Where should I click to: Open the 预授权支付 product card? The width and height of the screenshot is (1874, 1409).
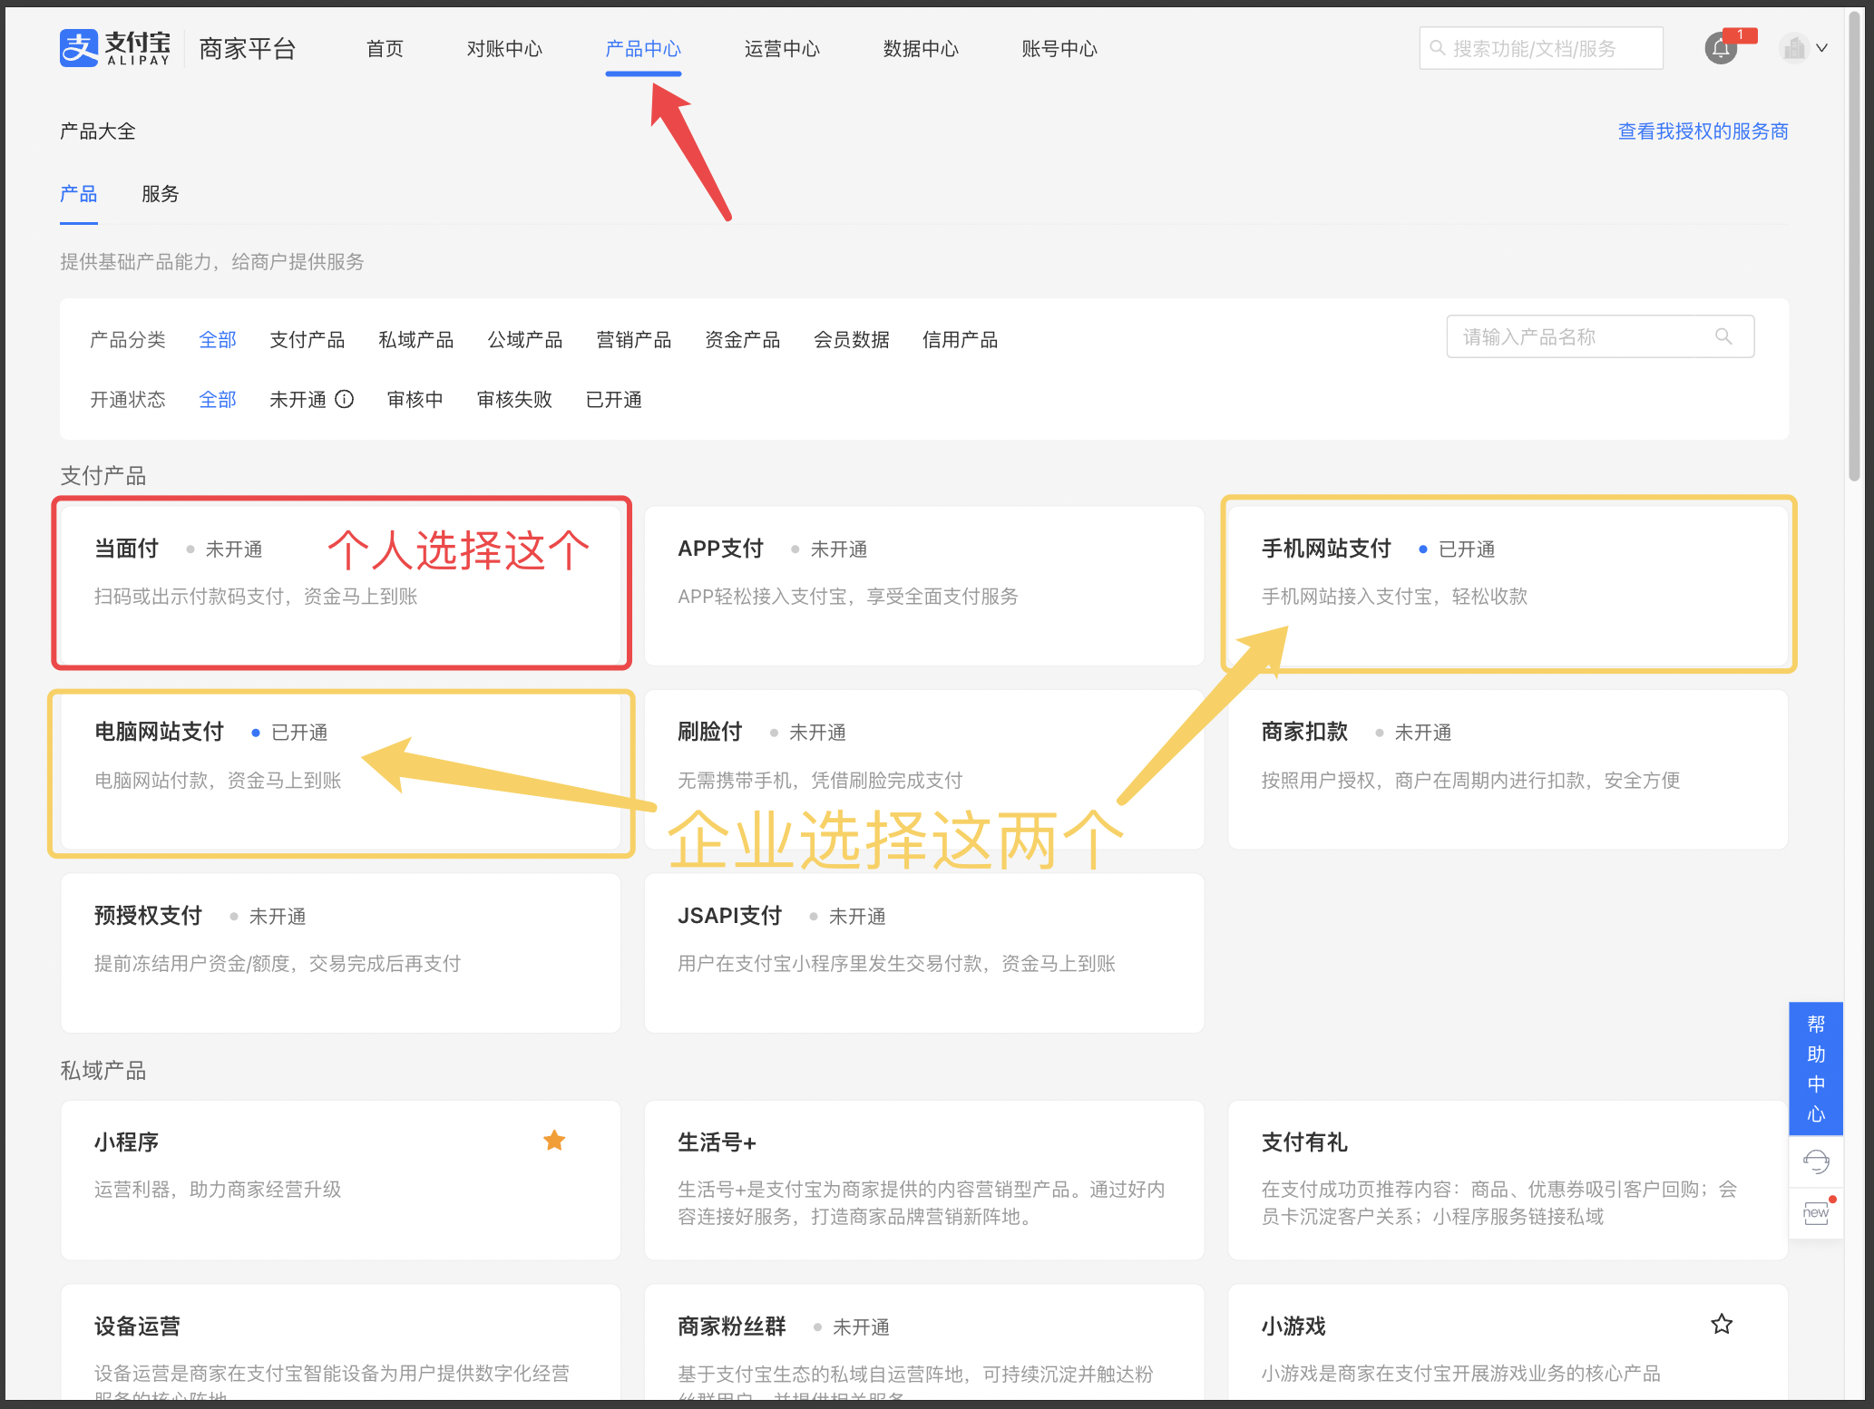tap(341, 953)
